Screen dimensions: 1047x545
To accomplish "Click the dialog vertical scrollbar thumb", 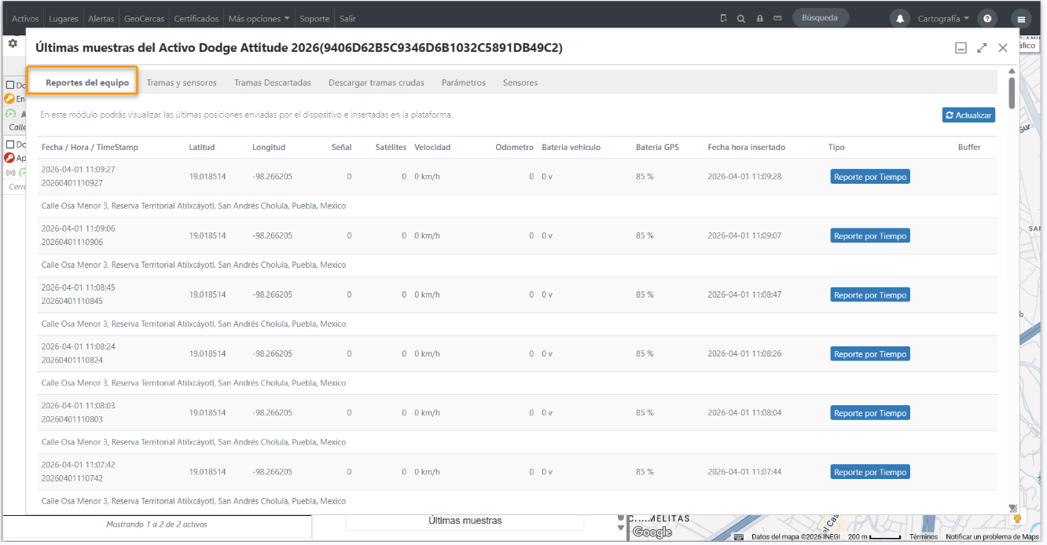I will [x=1012, y=93].
